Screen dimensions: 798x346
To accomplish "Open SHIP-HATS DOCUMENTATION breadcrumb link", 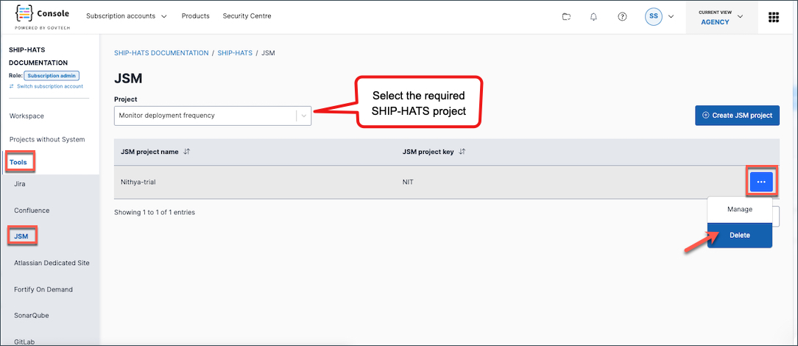I will tap(161, 53).
